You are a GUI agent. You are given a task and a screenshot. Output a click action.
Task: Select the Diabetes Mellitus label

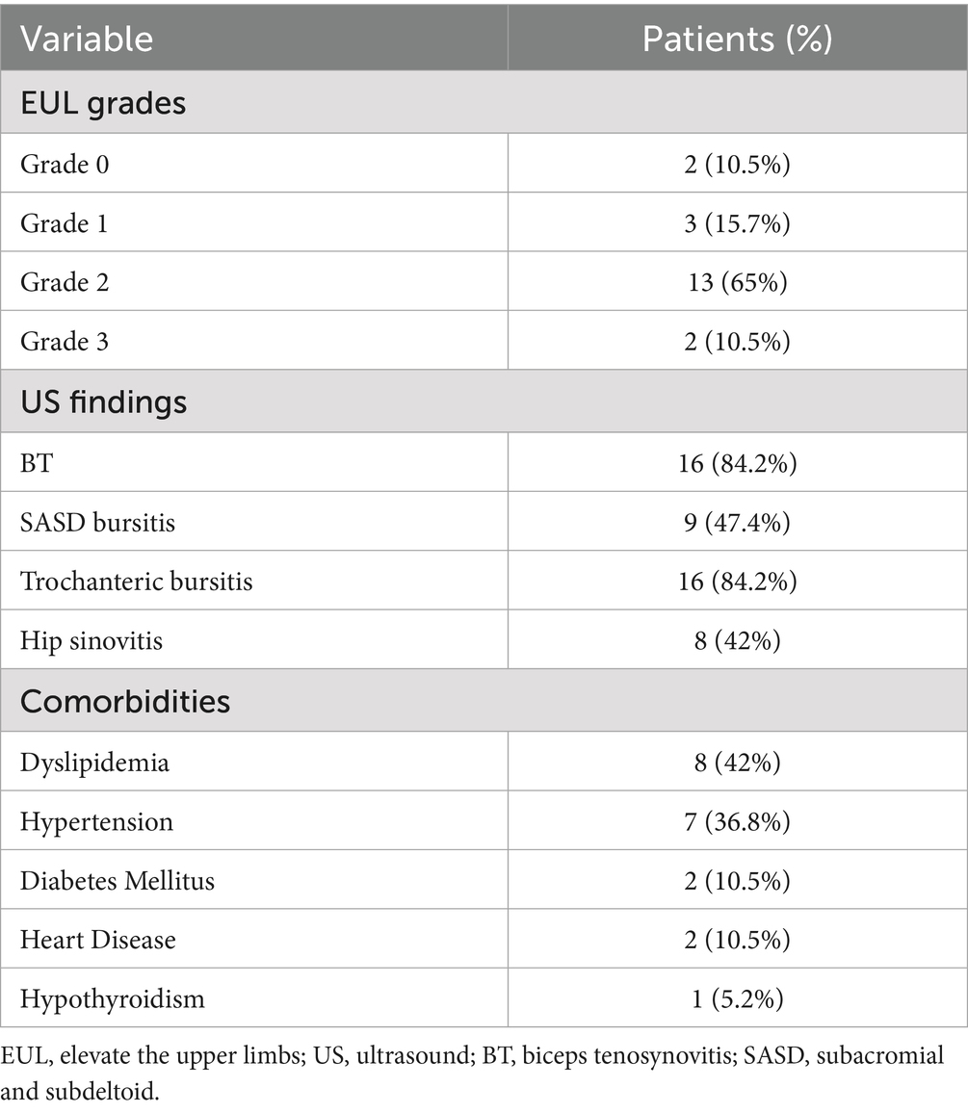click(x=117, y=880)
